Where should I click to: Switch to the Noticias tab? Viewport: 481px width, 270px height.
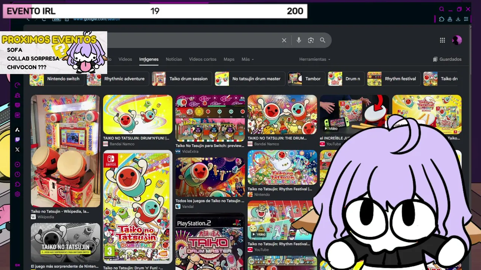point(174,59)
